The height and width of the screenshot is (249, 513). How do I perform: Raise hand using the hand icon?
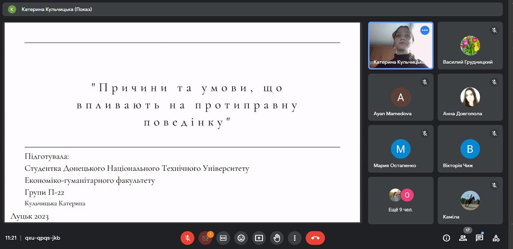pos(277,238)
